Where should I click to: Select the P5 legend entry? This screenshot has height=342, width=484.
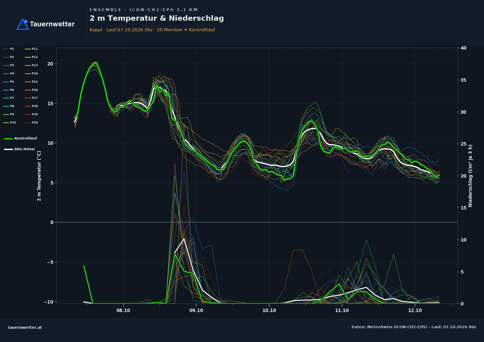coord(9,82)
